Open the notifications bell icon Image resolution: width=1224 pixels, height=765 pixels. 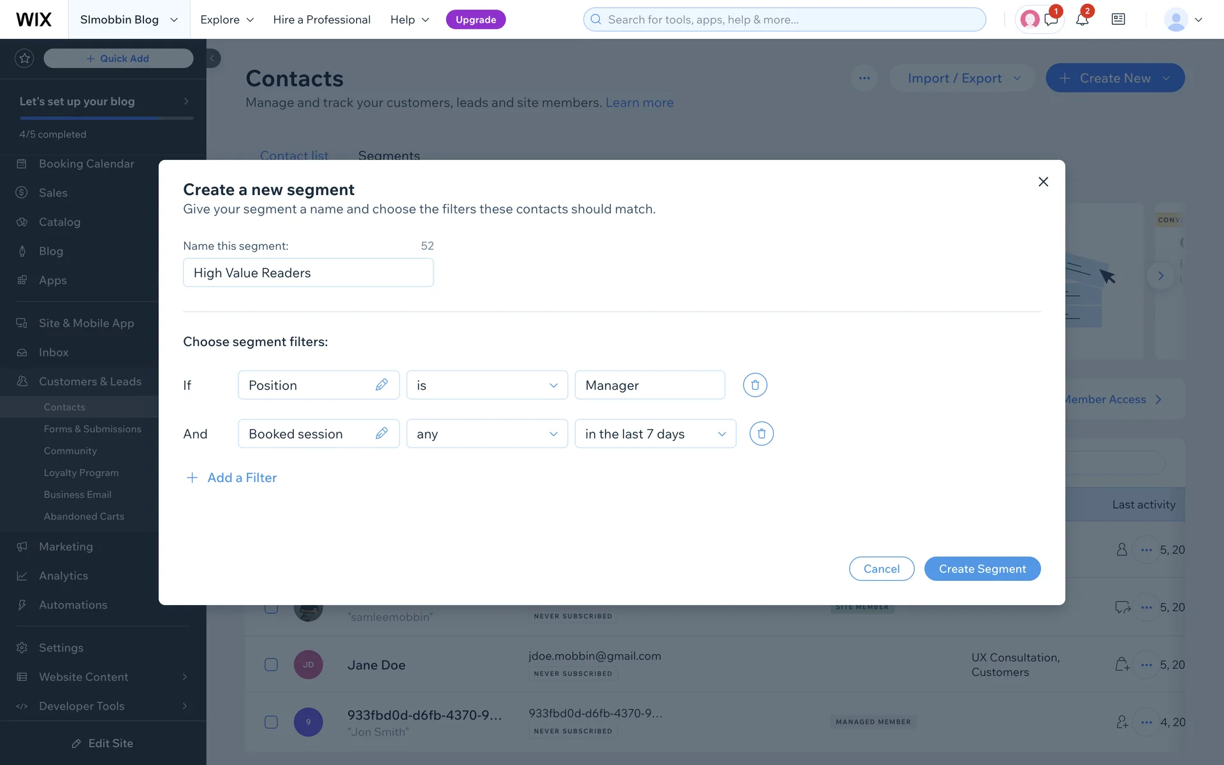click(x=1082, y=19)
